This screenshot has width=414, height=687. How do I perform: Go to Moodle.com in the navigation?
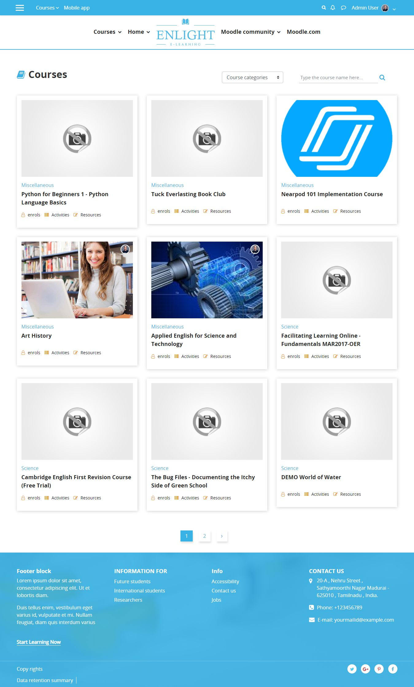[x=304, y=32]
